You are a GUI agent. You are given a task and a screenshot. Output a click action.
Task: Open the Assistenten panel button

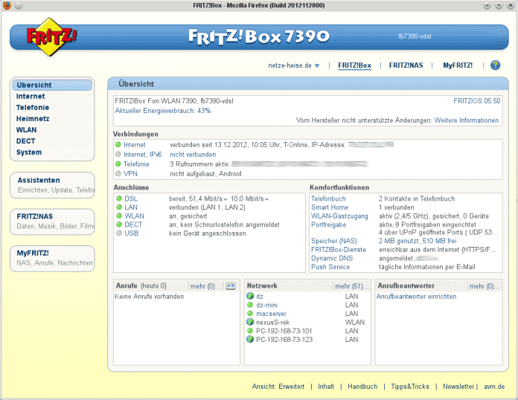point(53,184)
